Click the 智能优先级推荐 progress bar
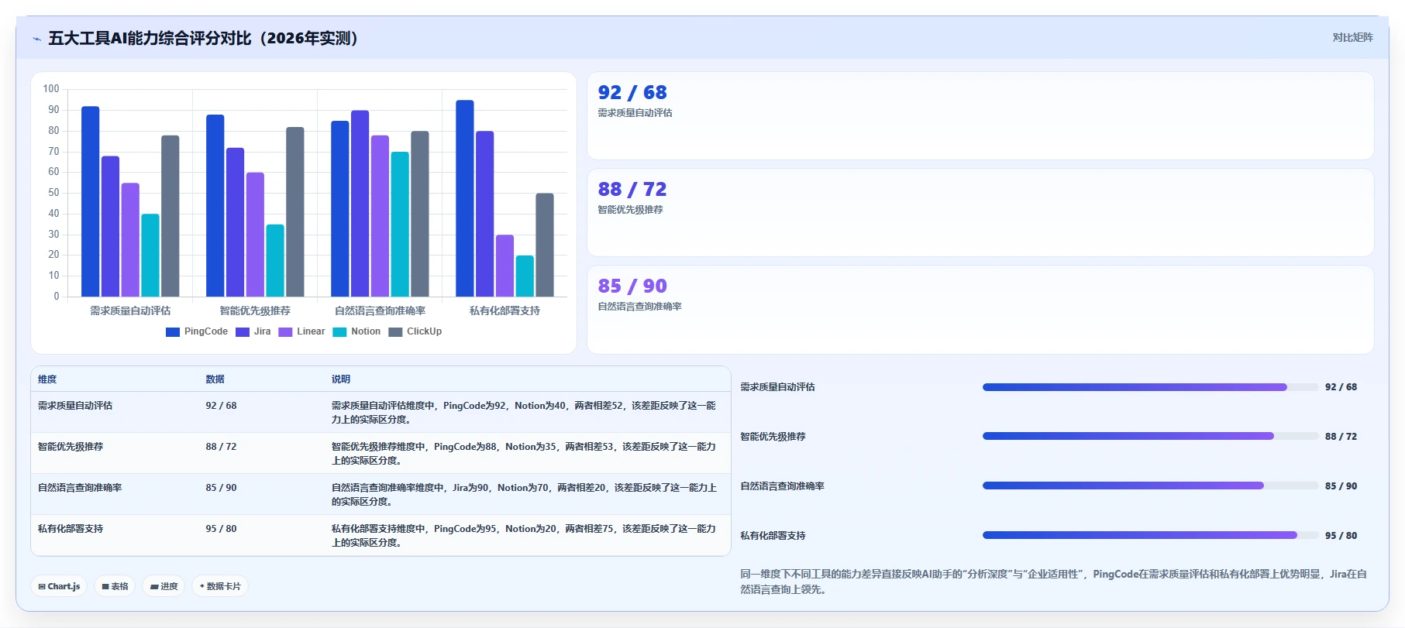 [x=1150, y=437]
